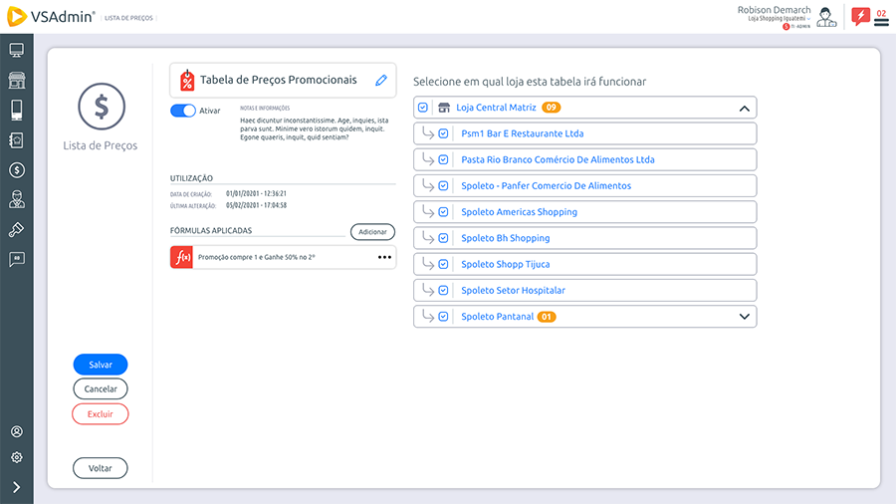Select the dollar price list sidebar icon
The image size is (896, 504).
[x=17, y=170]
